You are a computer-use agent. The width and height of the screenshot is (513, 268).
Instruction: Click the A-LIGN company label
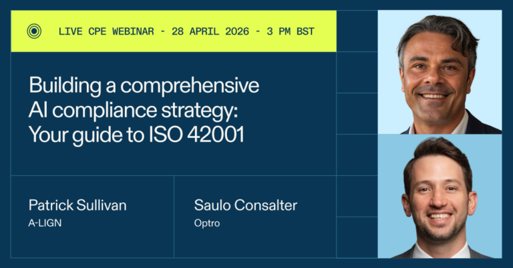(44, 223)
